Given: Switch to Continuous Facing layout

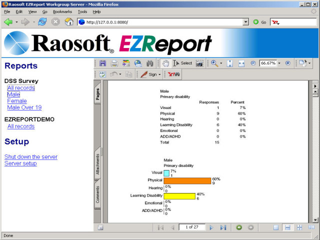Looking at the screenshot, I should pyautogui.click(x=299, y=227).
